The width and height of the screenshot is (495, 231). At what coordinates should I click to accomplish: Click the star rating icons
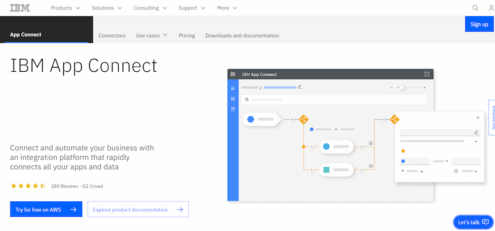click(28, 186)
